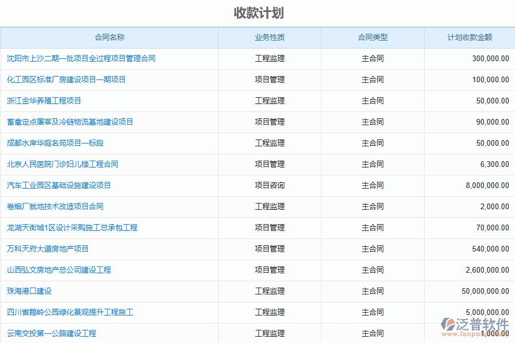Sort table by 合同类型 column header
The height and width of the screenshot is (343, 515).
pos(372,37)
